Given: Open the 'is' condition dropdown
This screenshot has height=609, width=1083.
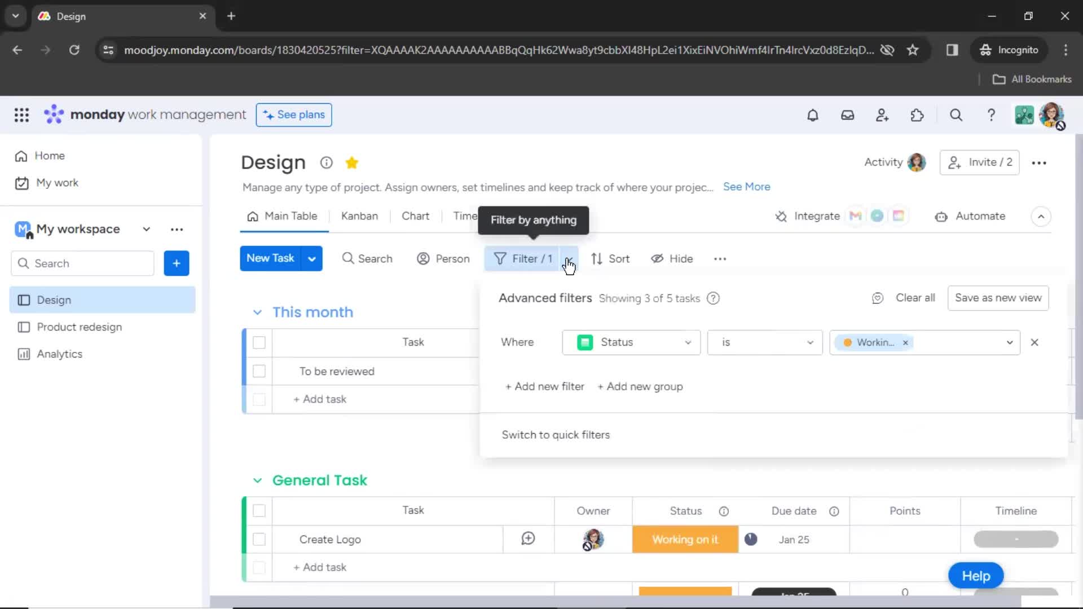Looking at the screenshot, I should [x=765, y=342].
